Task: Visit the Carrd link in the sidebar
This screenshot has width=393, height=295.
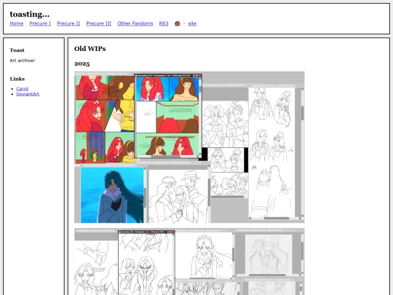Action: (x=23, y=89)
